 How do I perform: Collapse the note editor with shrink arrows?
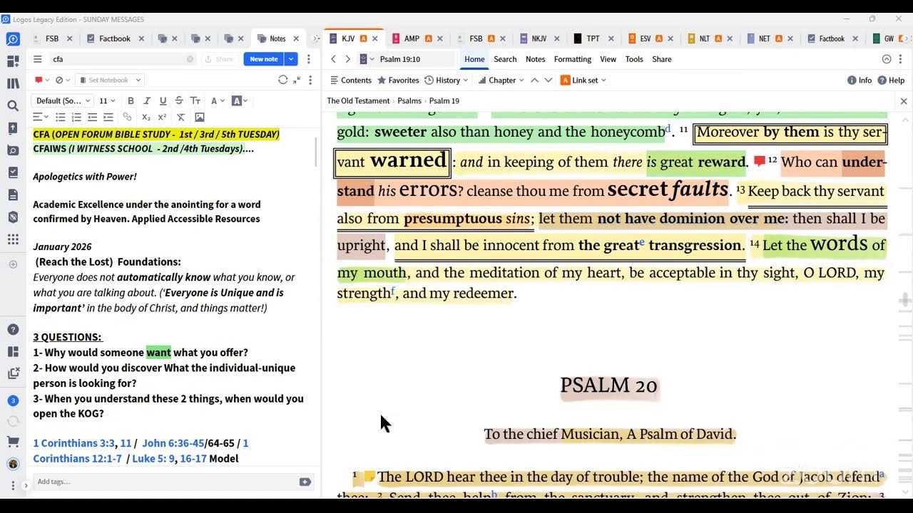point(297,80)
